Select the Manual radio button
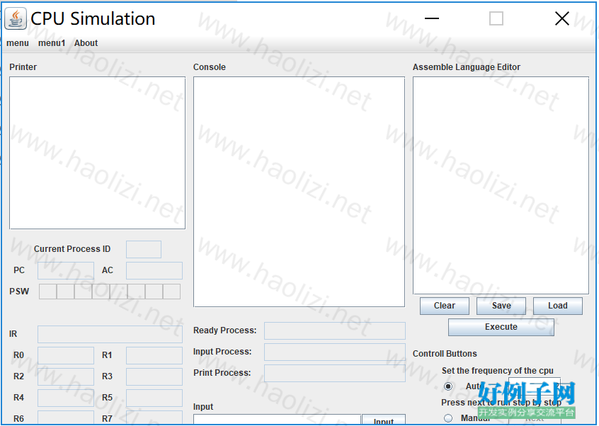Image resolution: width=599 pixels, height=426 pixels. coord(448,418)
